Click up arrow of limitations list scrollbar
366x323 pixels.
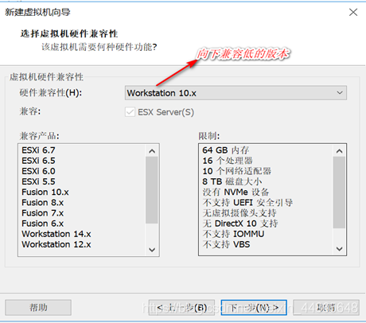(339, 151)
